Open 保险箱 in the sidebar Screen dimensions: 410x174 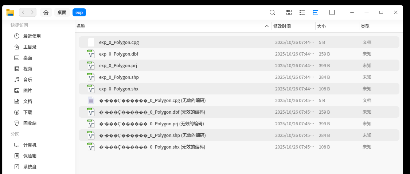38,156
